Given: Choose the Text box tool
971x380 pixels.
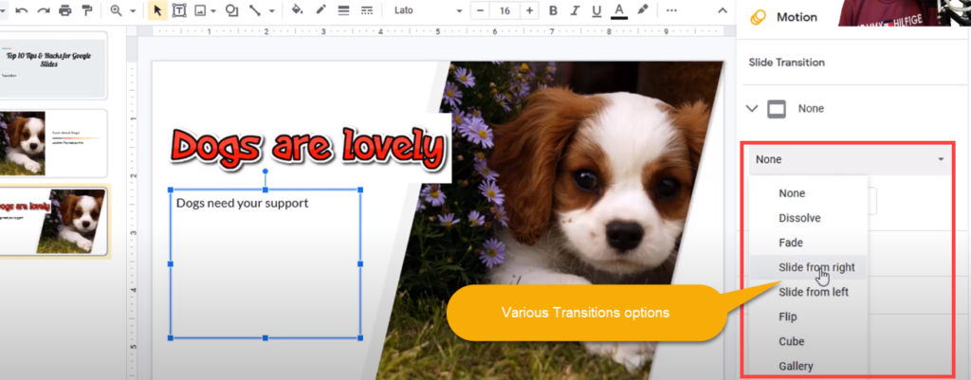Looking at the screenshot, I should [x=179, y=10].
